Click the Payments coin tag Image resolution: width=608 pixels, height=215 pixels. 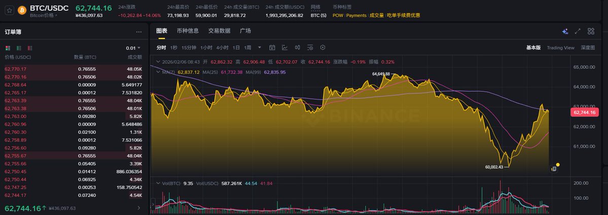pyautogui.click(x=356, y=16)
